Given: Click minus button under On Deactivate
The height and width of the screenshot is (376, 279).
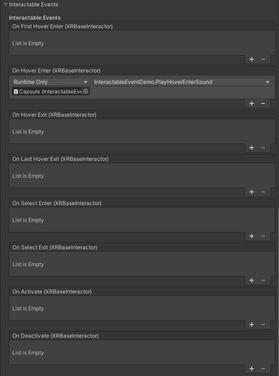Looking at the screenshot, I should click(x=263, y=369).
